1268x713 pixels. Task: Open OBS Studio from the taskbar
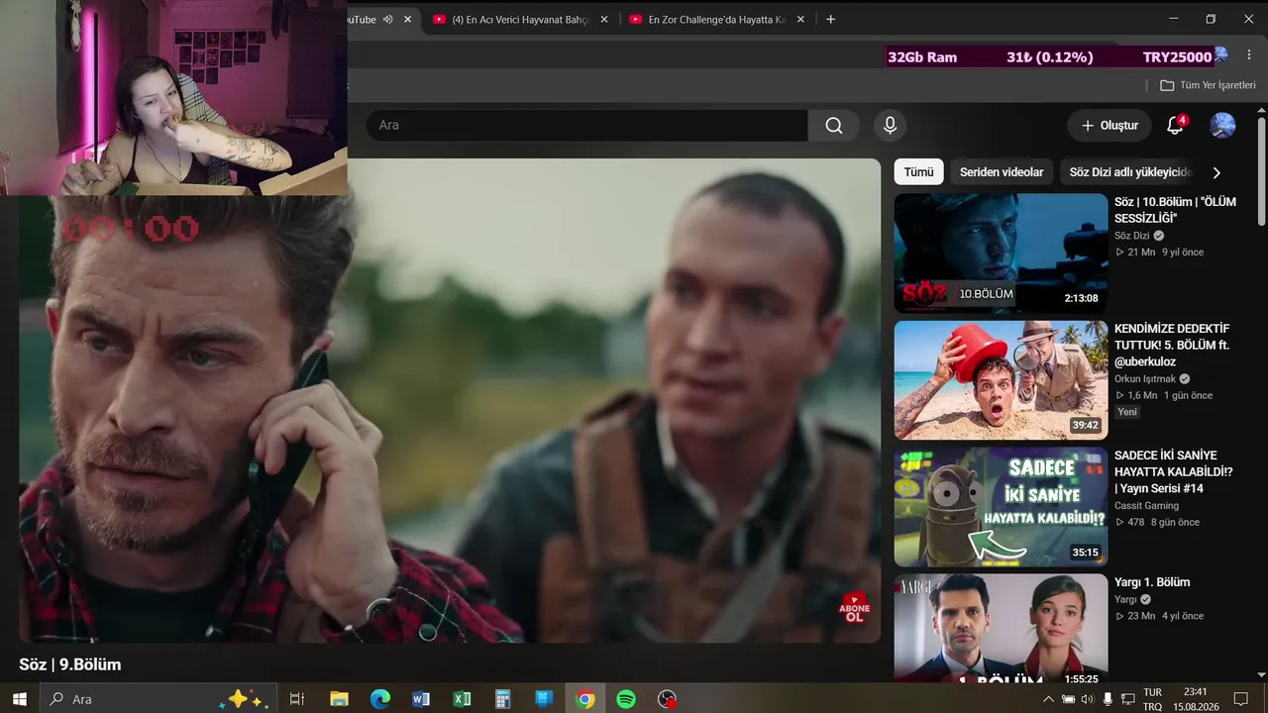coord(668,699)
